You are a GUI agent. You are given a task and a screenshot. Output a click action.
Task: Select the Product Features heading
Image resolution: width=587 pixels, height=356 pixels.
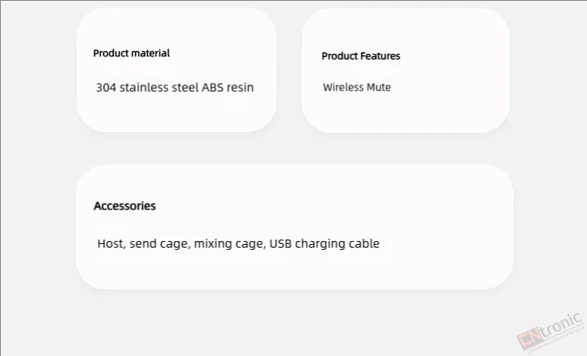(361, 56)
